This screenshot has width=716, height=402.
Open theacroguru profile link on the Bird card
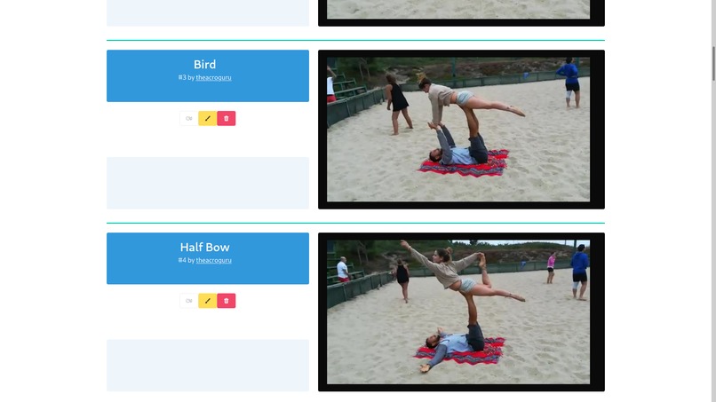[x=214, y=77]
